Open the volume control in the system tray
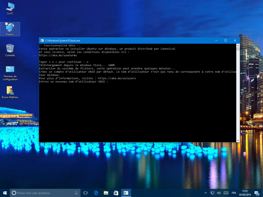The height and width of the screenshot is (197, 263). [219, 193]
